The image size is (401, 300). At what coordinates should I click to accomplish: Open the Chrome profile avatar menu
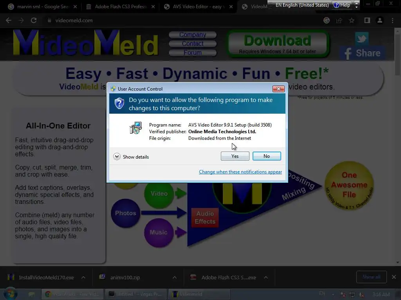380,20
